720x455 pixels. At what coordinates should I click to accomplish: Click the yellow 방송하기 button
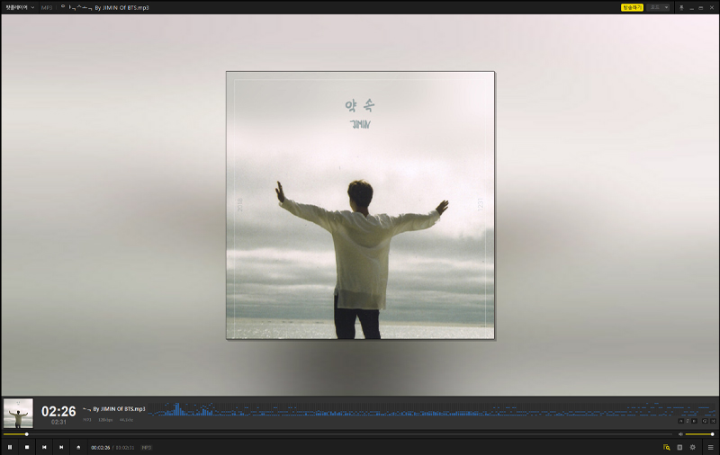pyautogui.click(x=632, y=7)
